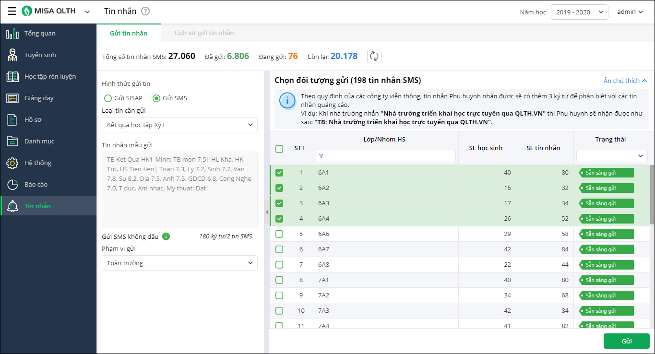Open the Năm học 2019 - 2020 dropdown

click(579, 12)
